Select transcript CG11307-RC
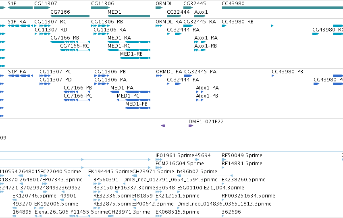 coord(42,26)
